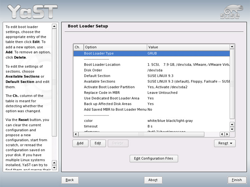The image size is (250, 187).
Task: Click the 'Leave Untouched' value
Action: click(162, 93)
